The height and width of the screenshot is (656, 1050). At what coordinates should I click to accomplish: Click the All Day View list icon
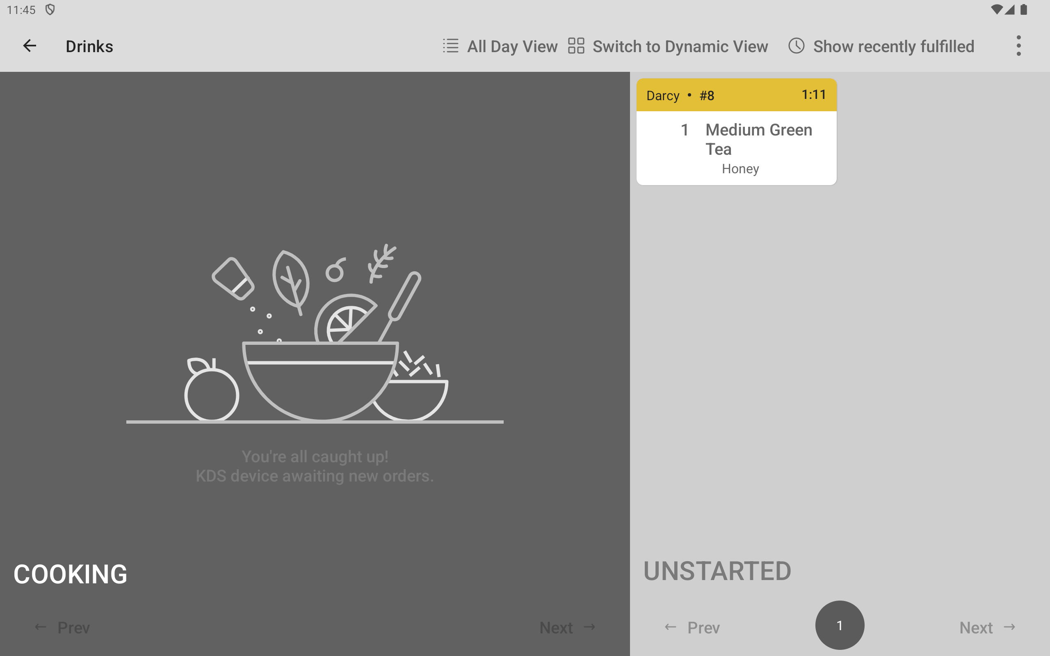[x=451, y=46]
